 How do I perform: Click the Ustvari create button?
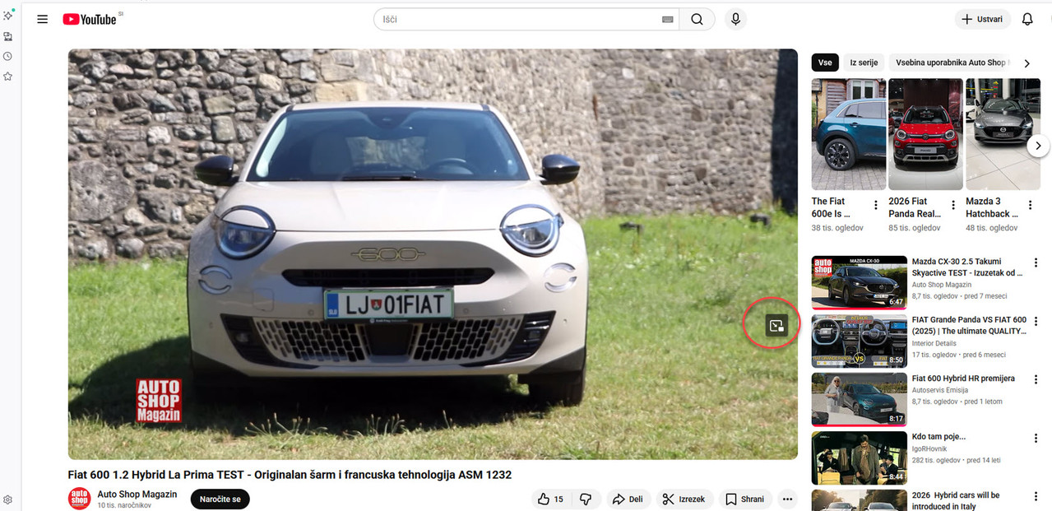click(983, 19)
